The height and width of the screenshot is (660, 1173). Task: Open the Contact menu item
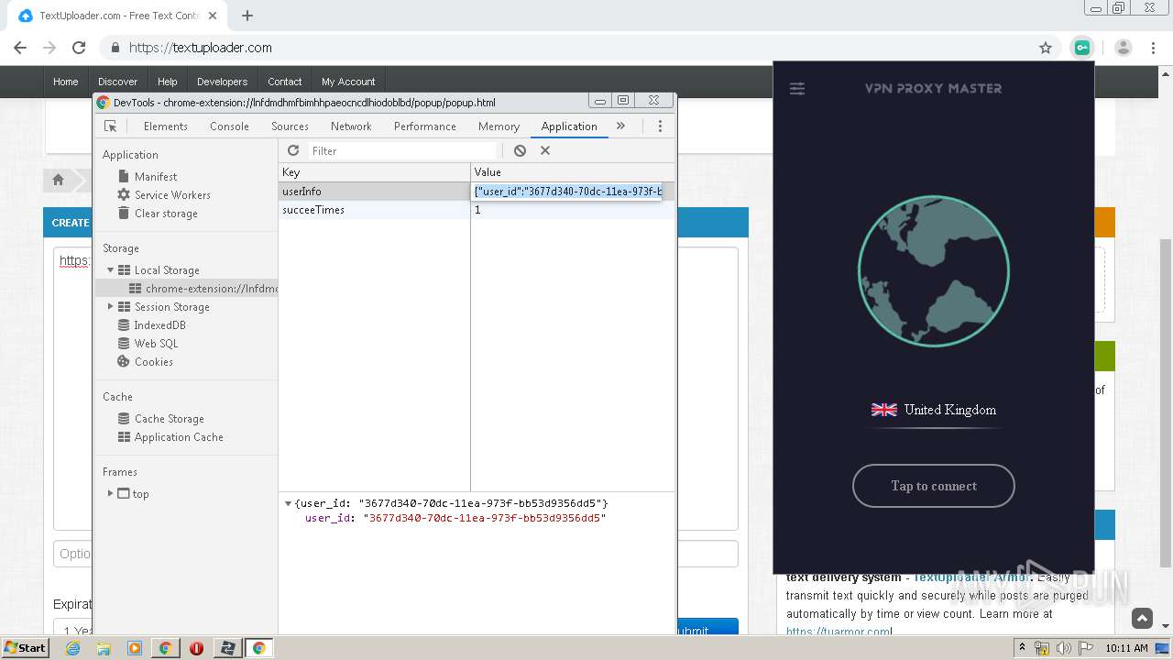(x=285, y=82)
